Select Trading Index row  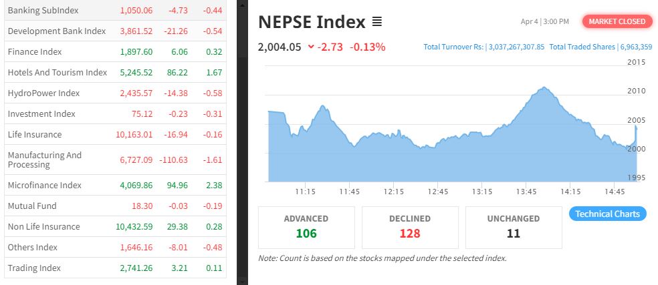(x=34, y=268)
